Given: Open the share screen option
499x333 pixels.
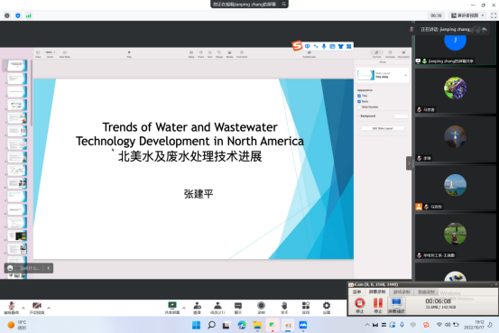Looking at the screenshot, I should pos(172,308).
